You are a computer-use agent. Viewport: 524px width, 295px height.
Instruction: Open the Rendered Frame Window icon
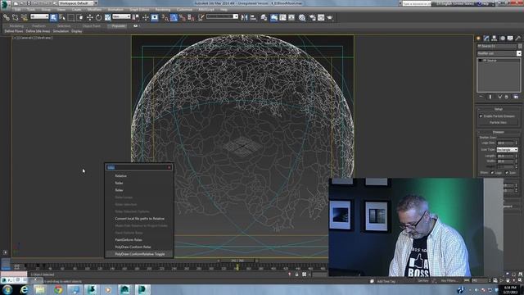321,18
